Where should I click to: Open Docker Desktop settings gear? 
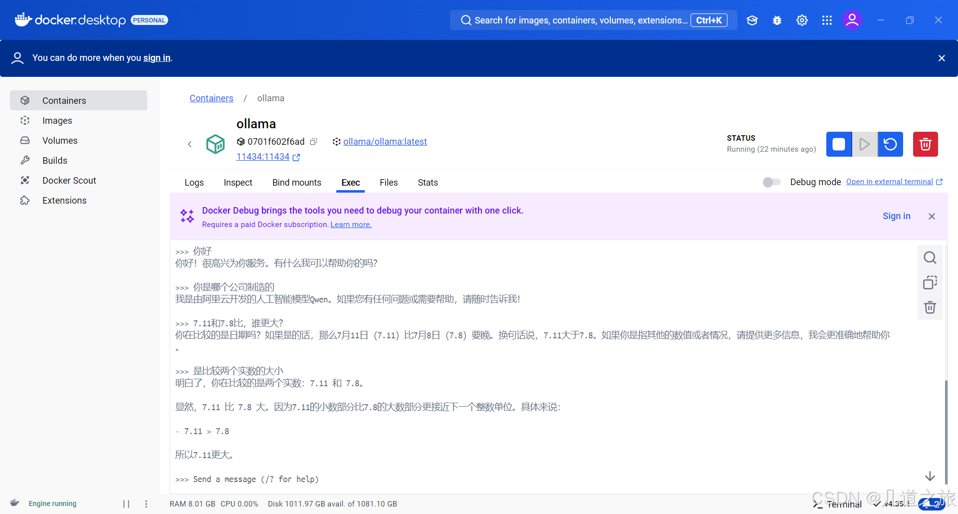coord(802,20)
